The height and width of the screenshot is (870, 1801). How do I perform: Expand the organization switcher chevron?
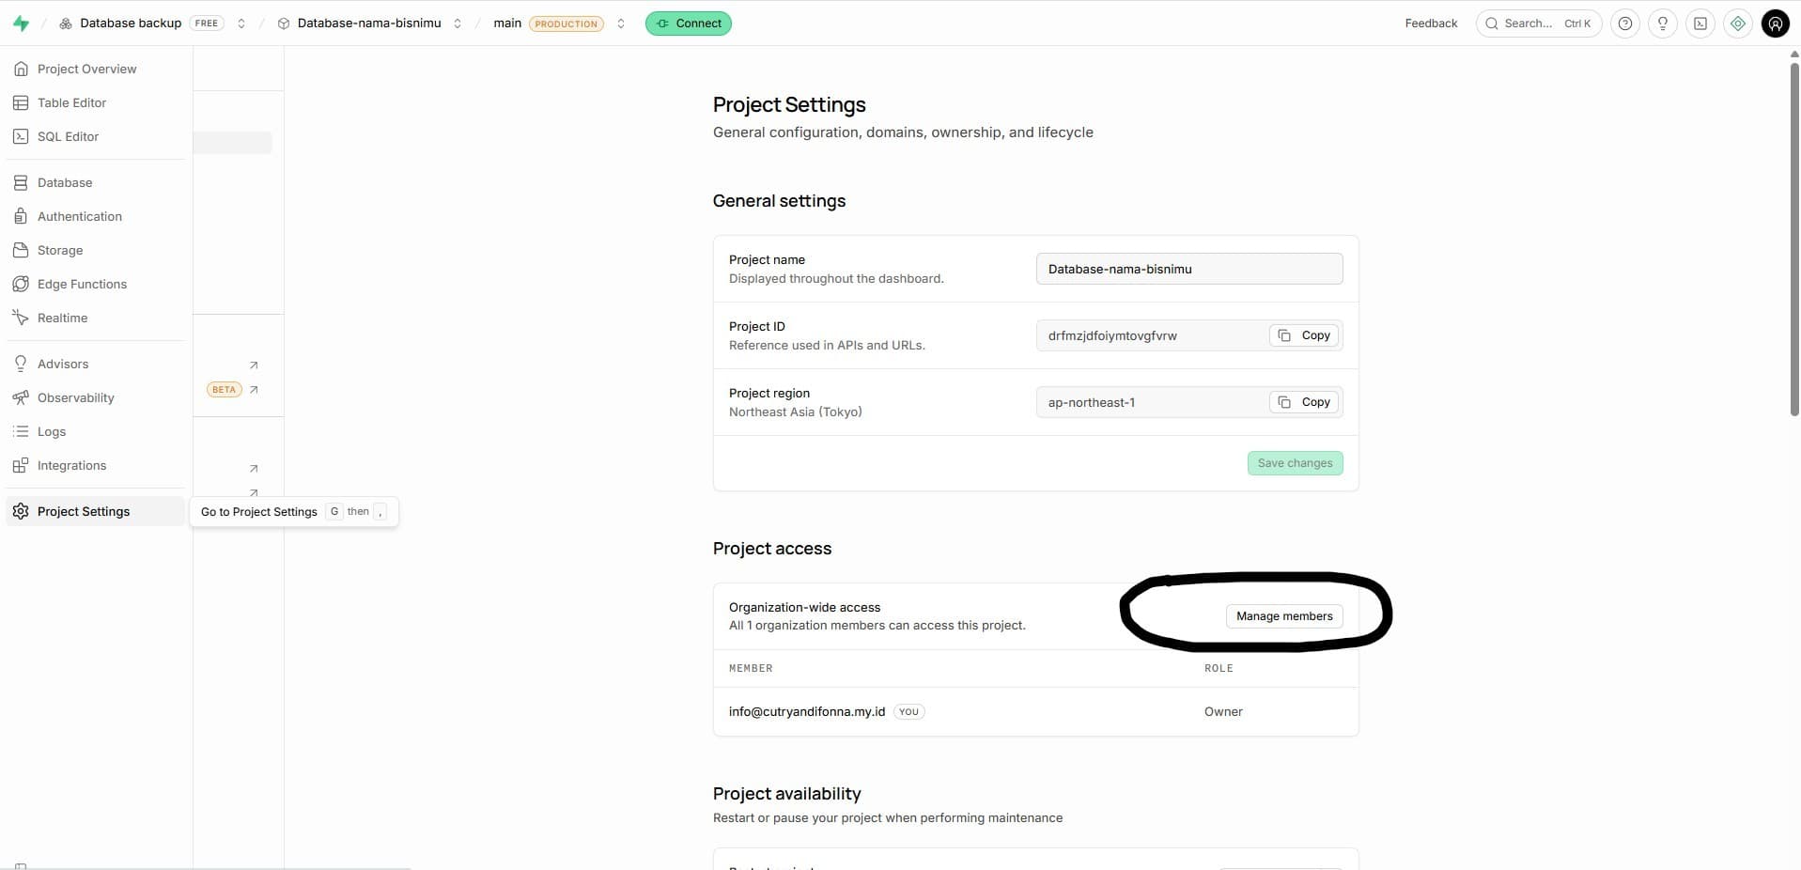(x=241, y=23)
